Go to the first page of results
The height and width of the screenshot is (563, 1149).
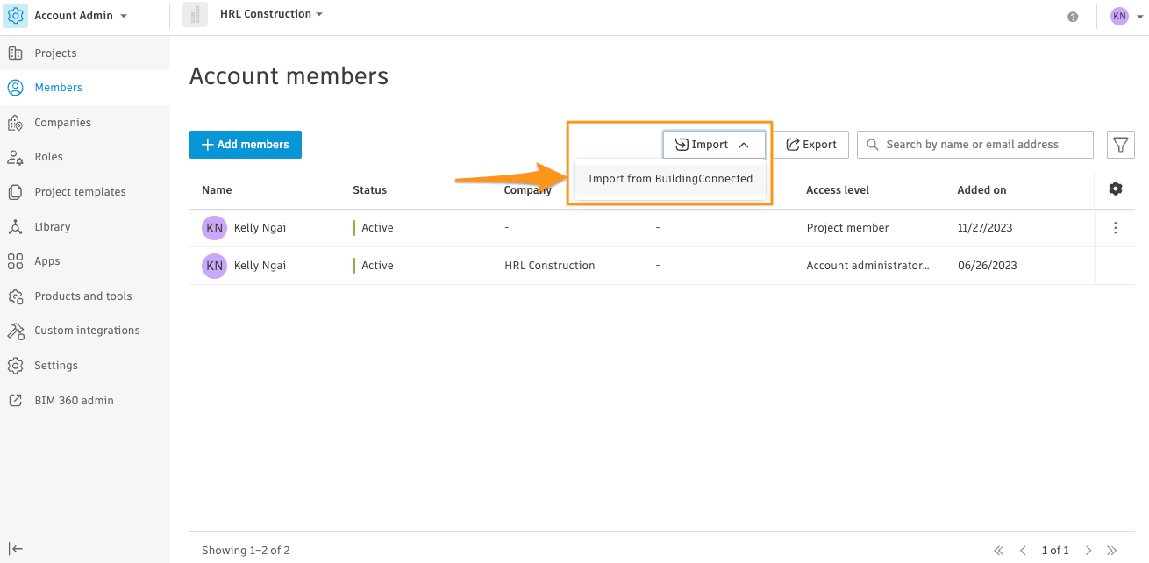coord(999,551)
